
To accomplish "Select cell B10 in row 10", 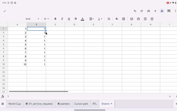I will [36, 64].
